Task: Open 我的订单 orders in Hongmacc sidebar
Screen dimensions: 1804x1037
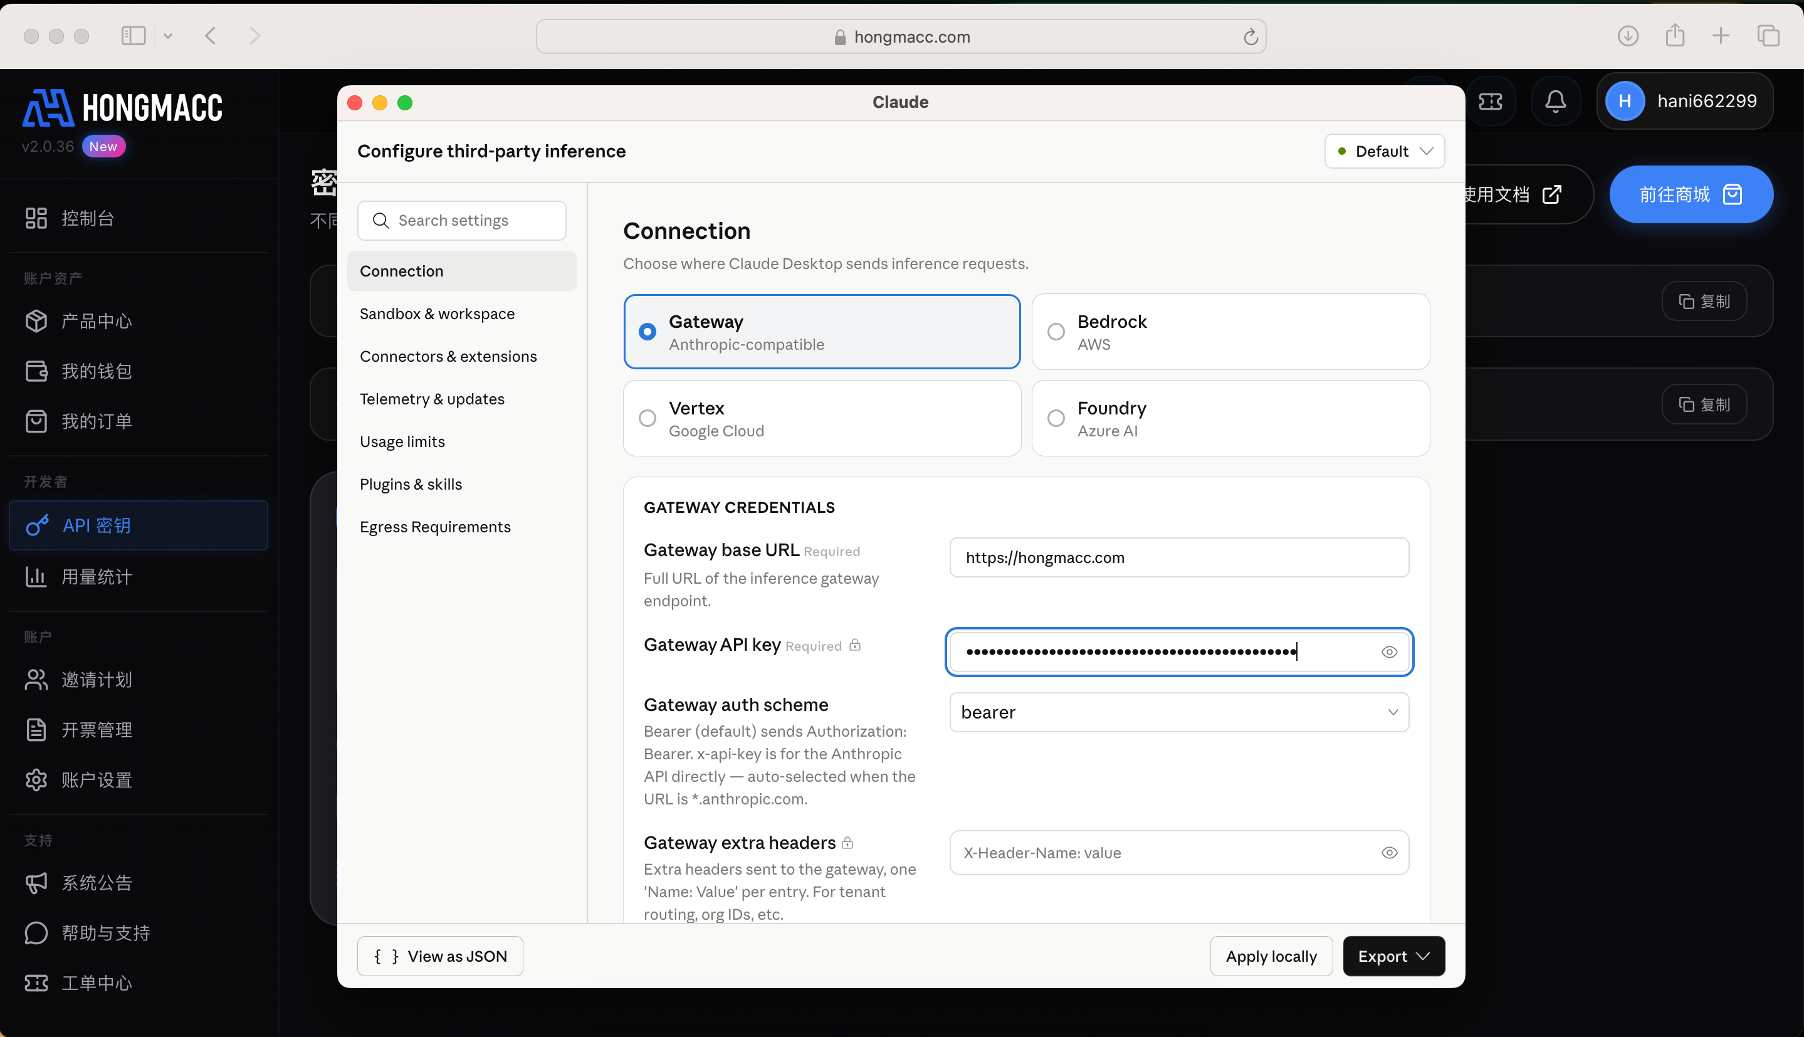Action: pos(138,421)
